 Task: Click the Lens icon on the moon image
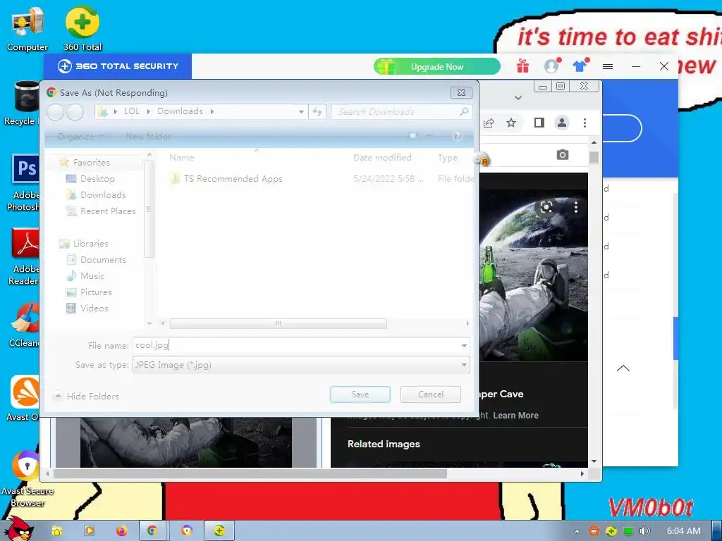point(546,208)
